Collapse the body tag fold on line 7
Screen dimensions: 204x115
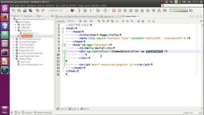[x=63, y=45]
